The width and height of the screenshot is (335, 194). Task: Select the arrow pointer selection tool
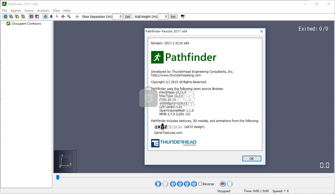click(57, 17)
